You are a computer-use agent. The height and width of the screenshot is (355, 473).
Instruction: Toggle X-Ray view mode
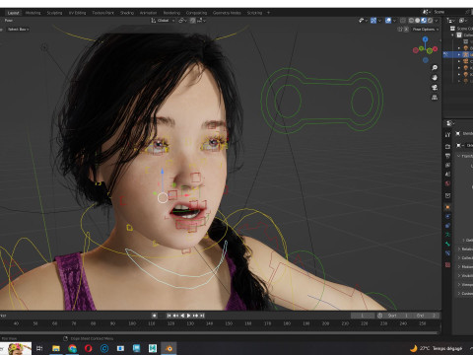click(x=403, y=21)
